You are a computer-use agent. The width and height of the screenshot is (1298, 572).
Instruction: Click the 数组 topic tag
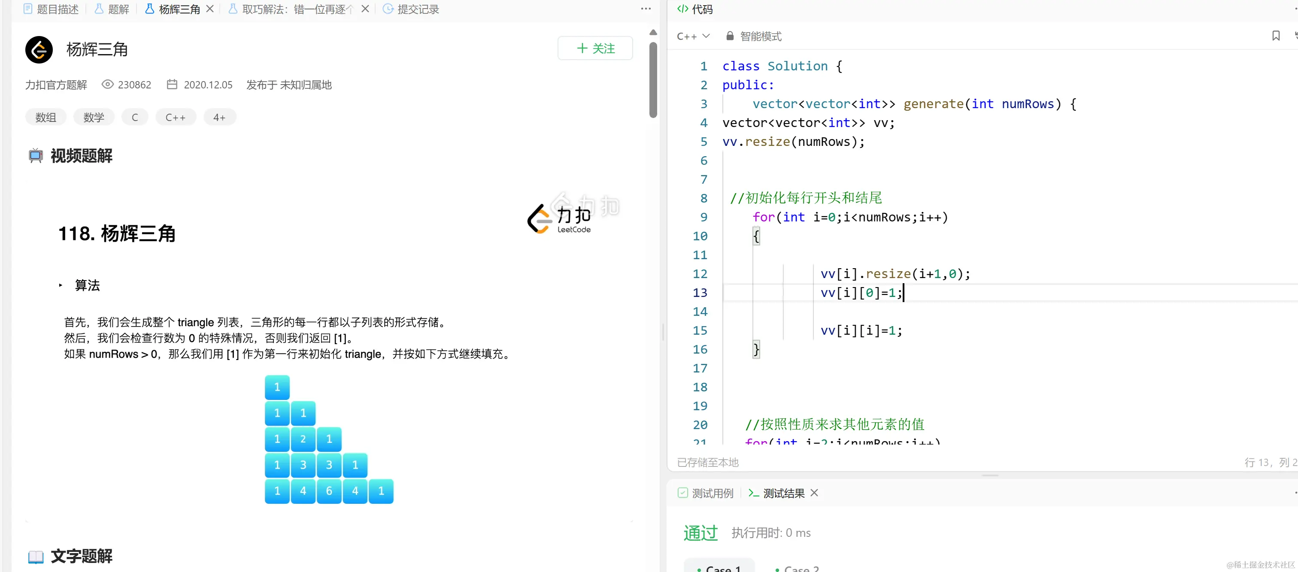(x=45, y=117)
